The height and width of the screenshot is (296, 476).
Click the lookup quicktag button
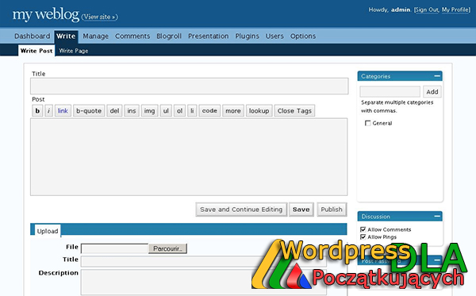coord(259,111)
